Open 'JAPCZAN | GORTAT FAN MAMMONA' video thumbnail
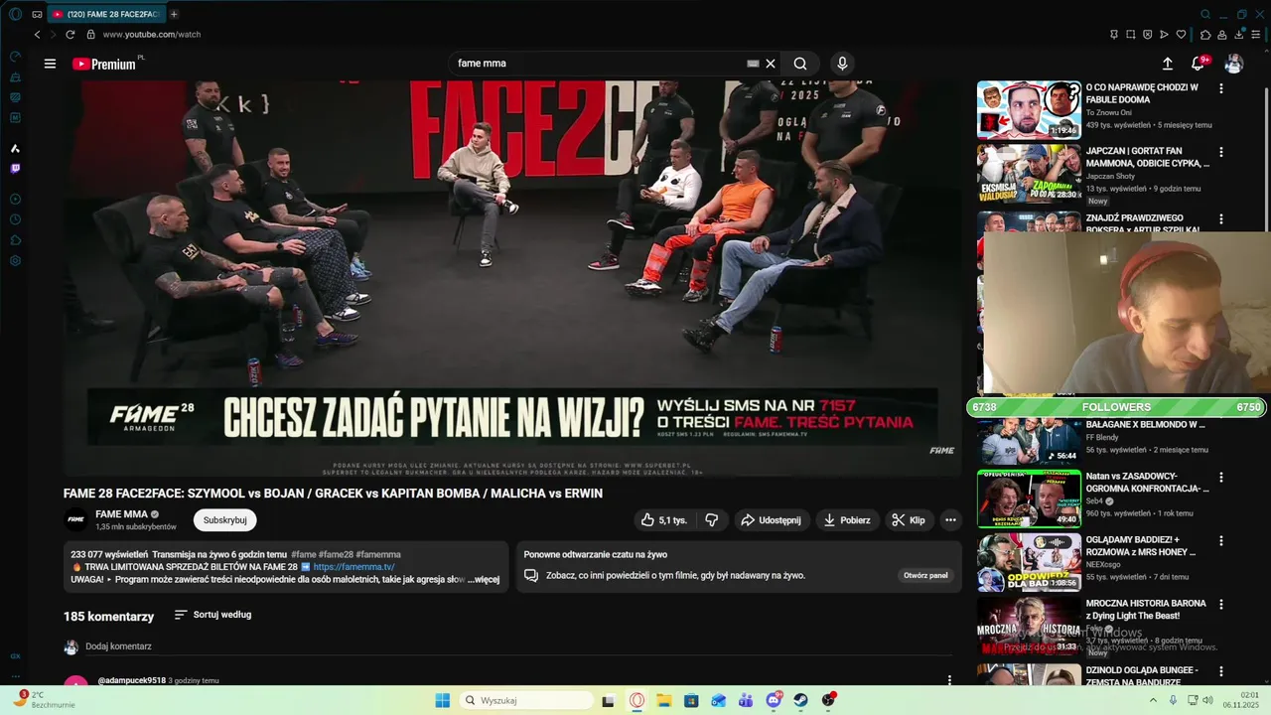This screenshot has width=1271, height=715. coord(1029,174)
